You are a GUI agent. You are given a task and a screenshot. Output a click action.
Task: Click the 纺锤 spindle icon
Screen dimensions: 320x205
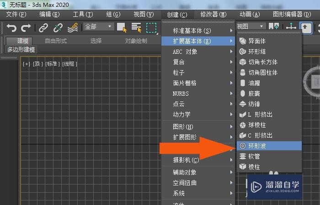click(x=243, y=104)
